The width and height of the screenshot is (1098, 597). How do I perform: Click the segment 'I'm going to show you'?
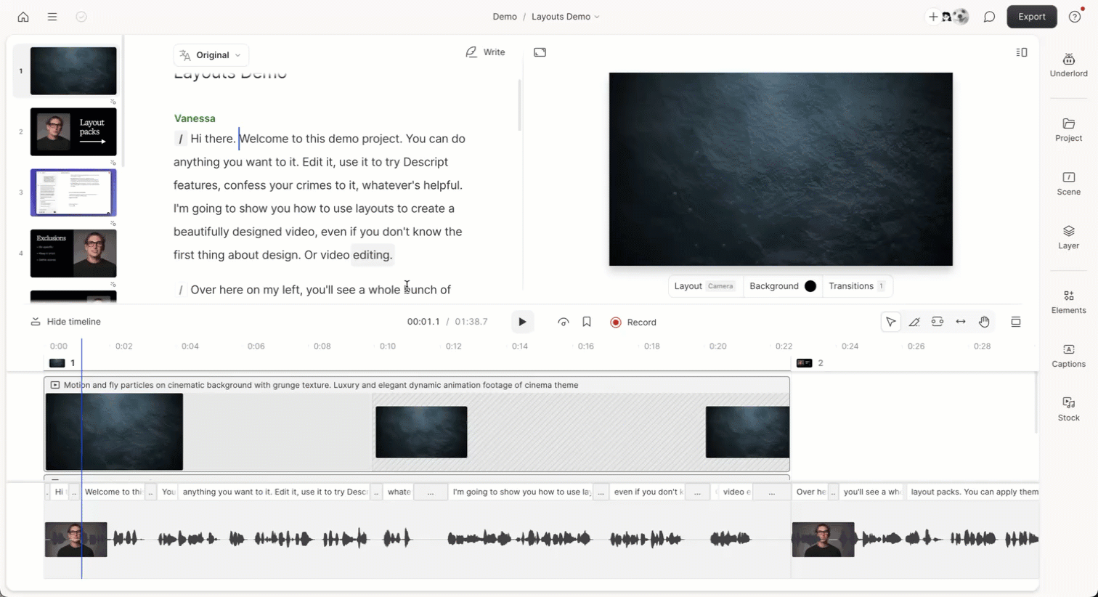521,492
